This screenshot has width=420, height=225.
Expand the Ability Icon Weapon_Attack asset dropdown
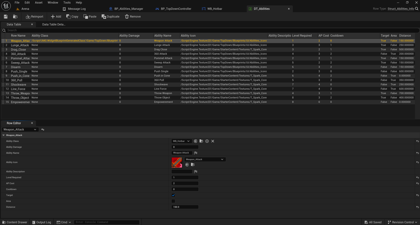(205, 159)
